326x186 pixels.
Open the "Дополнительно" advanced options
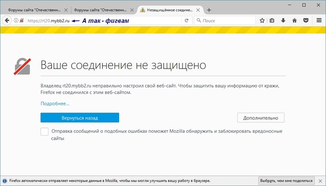(261, 118)
